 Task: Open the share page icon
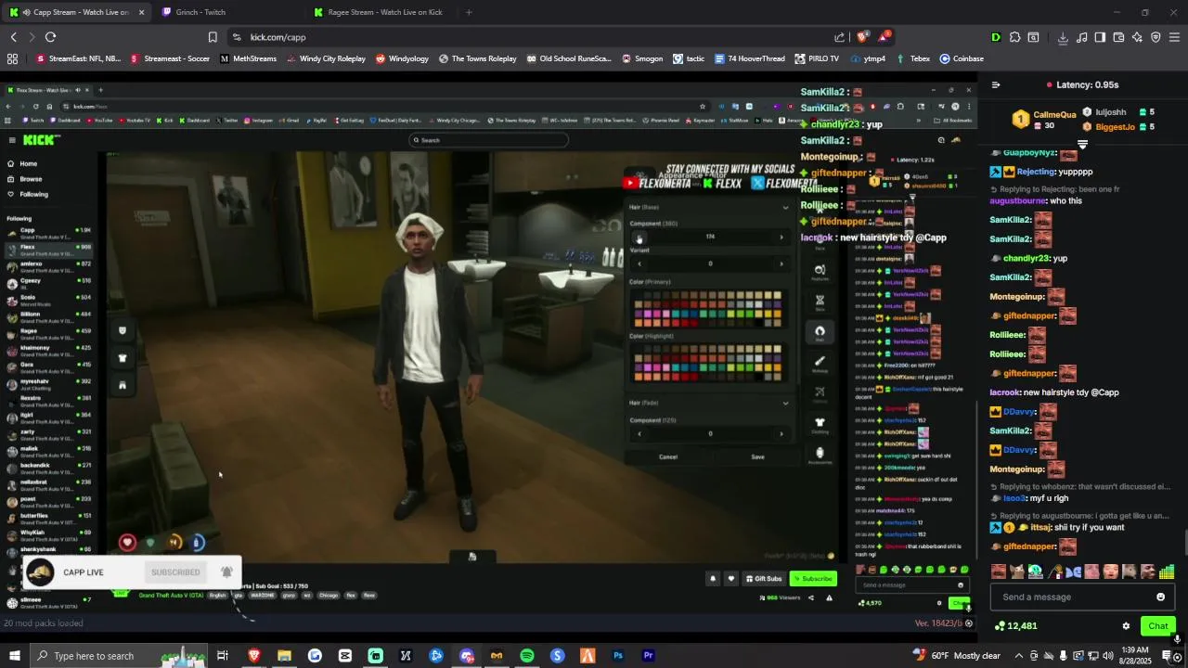pos(840,37)
